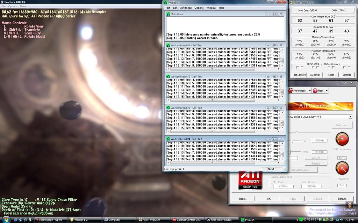The width and height of the screenshot is (358, 223).
Task: Expand the Help dropdown arrow
Action: point(327,91)
